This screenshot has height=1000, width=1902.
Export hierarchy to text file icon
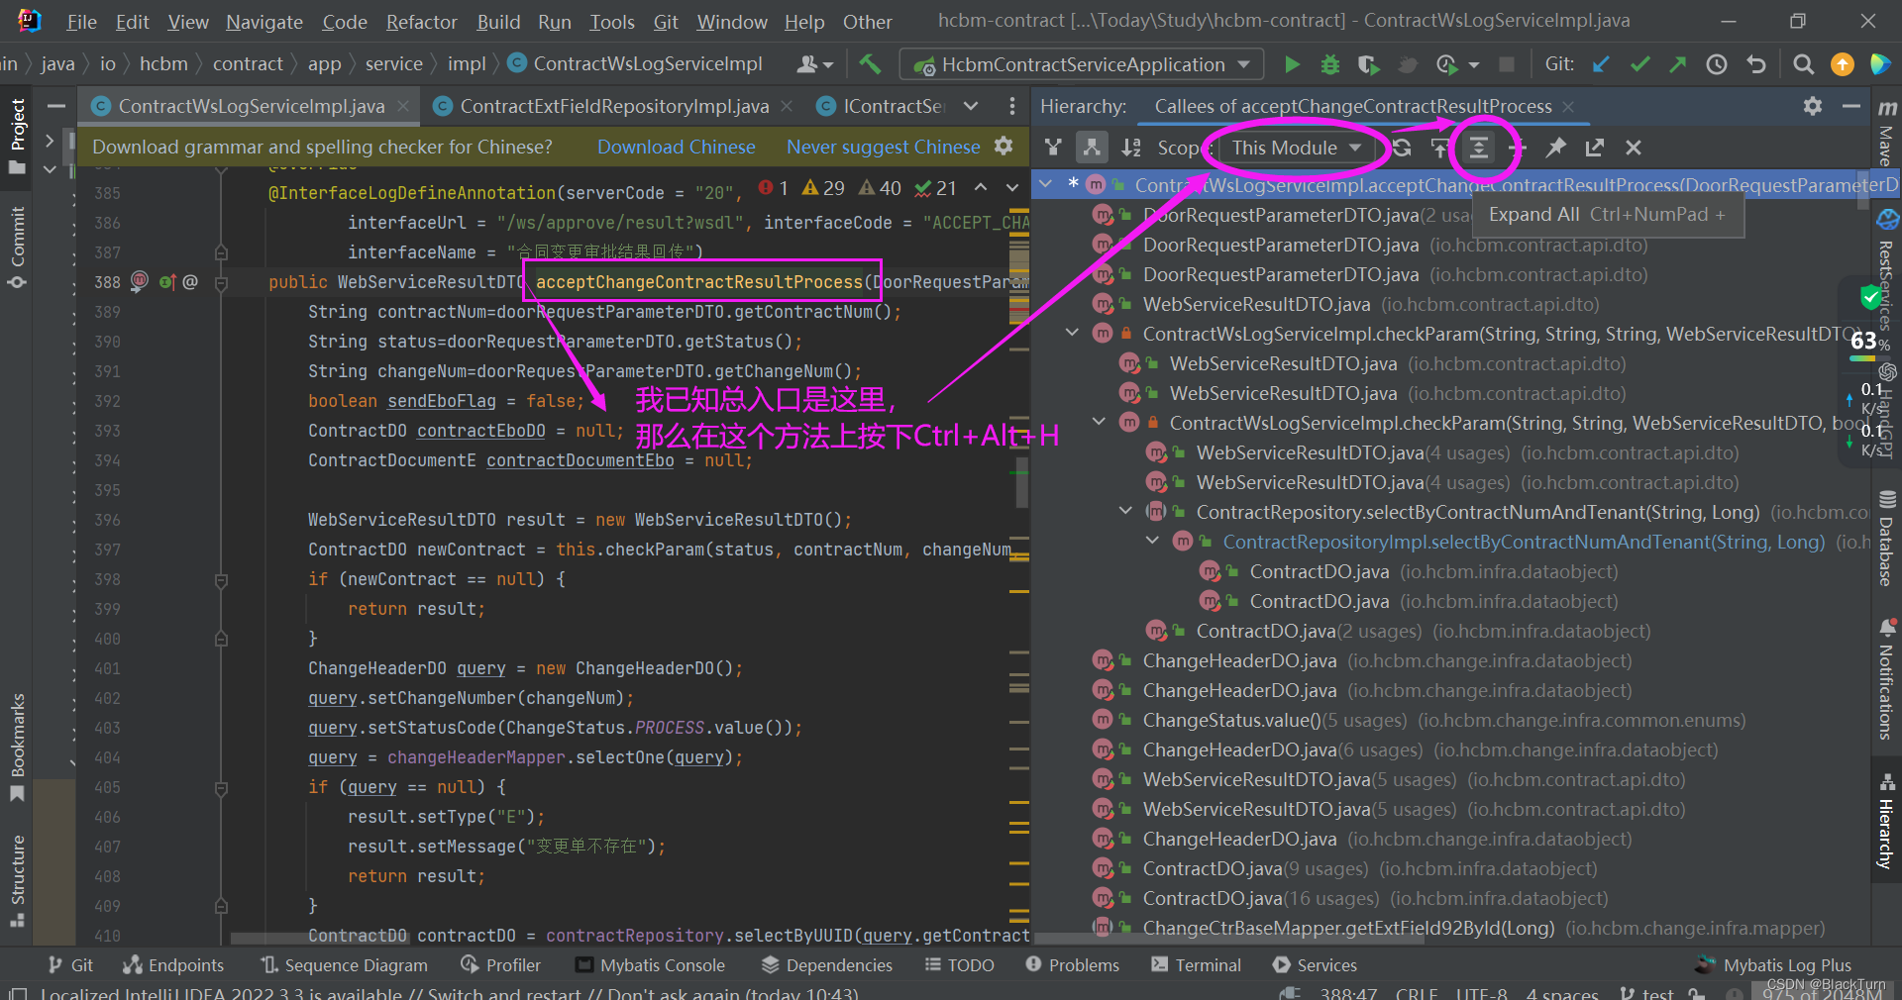[x=1595, y=148]
